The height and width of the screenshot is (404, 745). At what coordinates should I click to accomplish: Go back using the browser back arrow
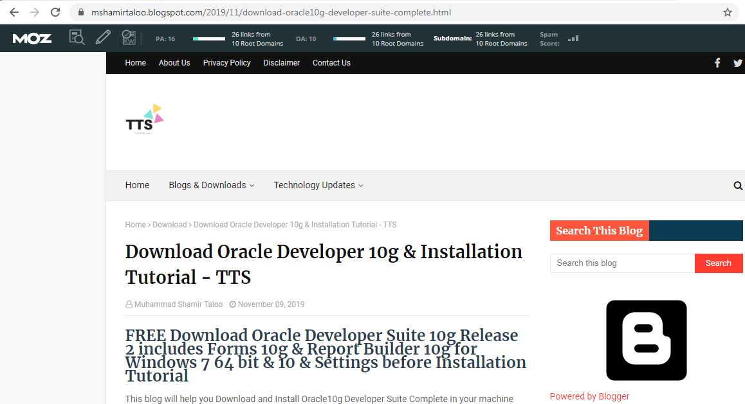14,12
